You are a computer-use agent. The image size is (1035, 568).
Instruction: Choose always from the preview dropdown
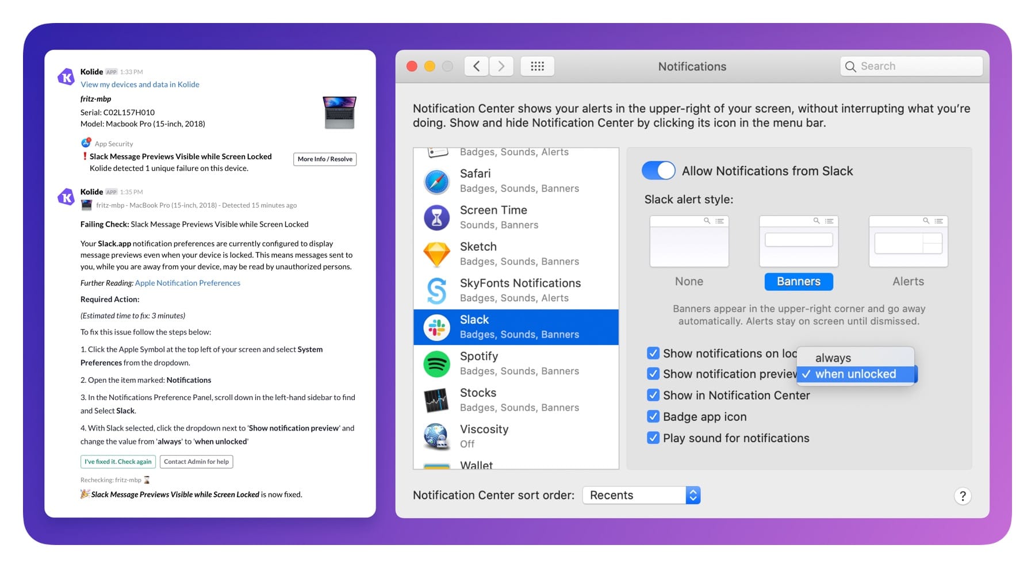pyautogui.click(x=832, y=358)
